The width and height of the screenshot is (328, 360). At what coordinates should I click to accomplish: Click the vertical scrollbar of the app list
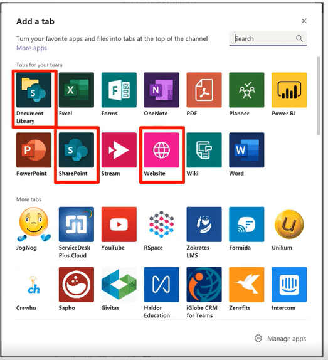point(319,96)
